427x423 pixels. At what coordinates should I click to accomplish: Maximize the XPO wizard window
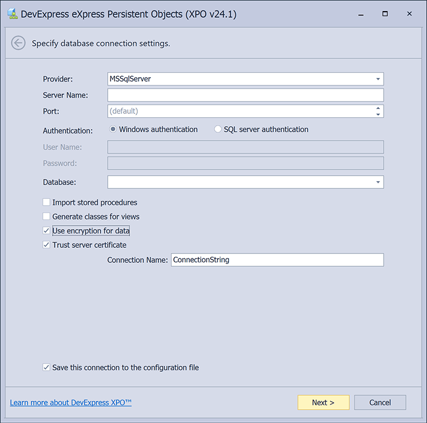pyautogui.click(x=383, y=14)
